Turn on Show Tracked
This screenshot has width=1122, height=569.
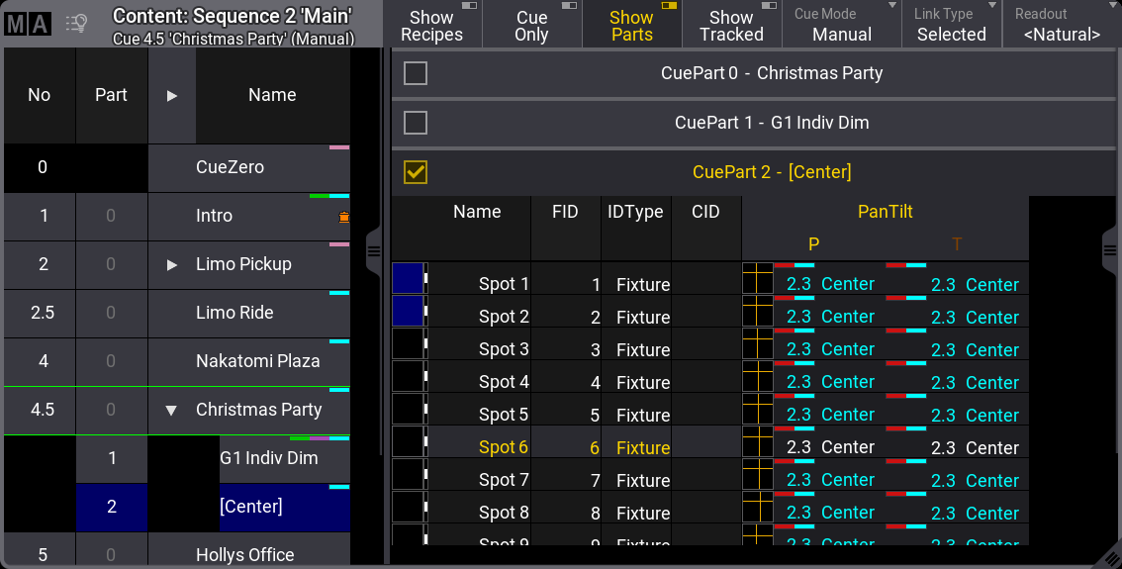pyautogui.click(x=731, y=24)
